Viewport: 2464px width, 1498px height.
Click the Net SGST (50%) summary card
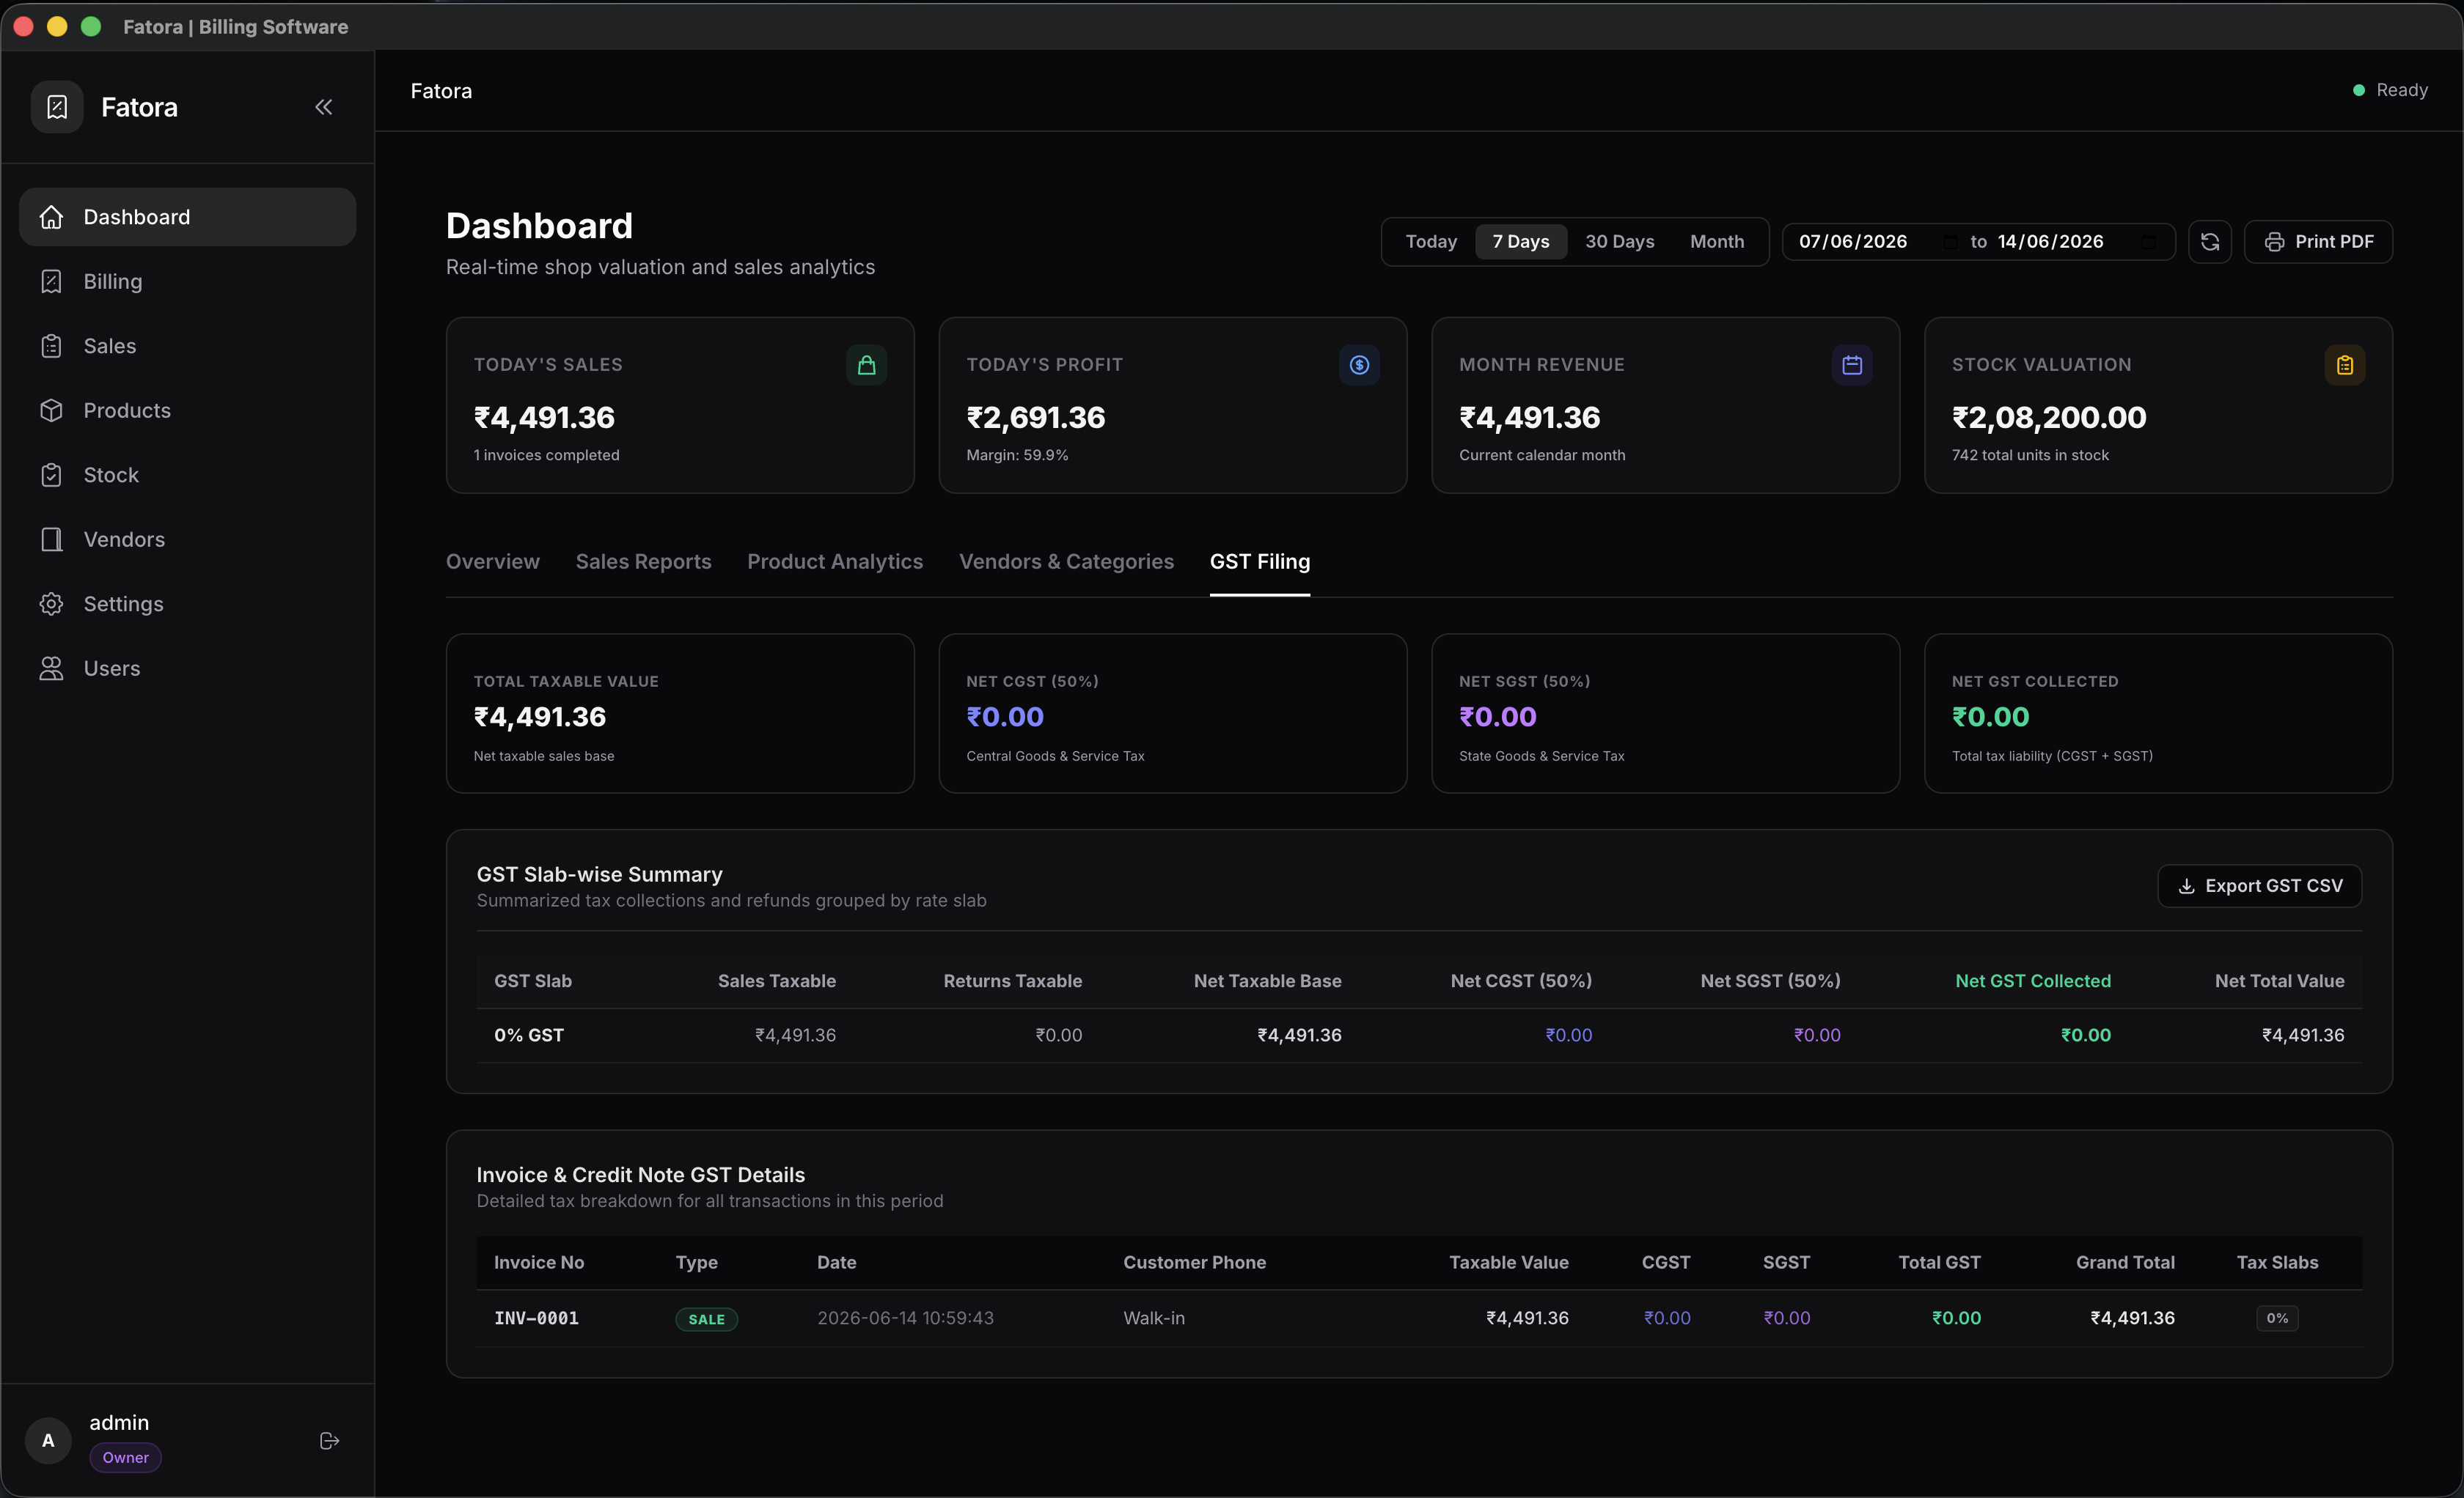[1665, 714]
